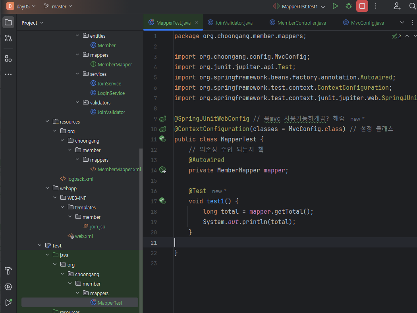
Task: Open the JoinValidator class in the tree
Action: [x=108, y=112]
